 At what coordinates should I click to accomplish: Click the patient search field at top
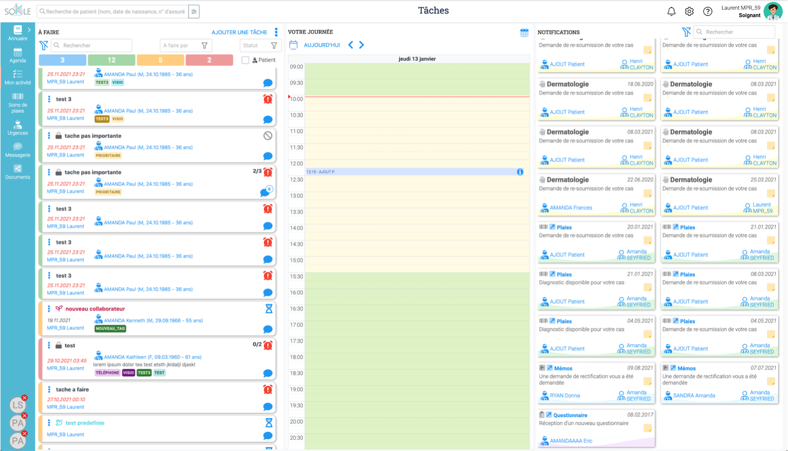point(113,11)
